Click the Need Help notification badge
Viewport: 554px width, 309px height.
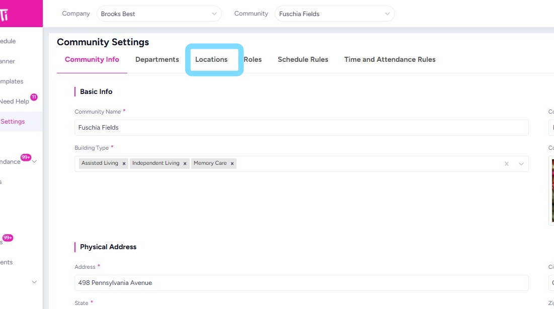click(34, 97)
